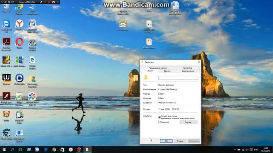273x153 pixels.
Task: Select the Adobe Flash desktop icon
Action: coord(6,98)
